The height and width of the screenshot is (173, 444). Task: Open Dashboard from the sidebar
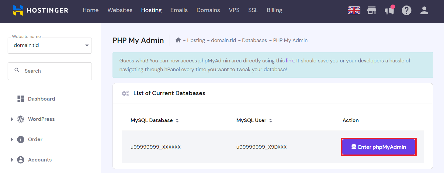point(41,99)
